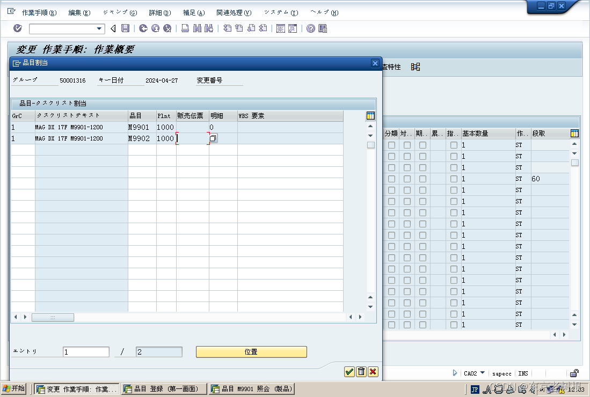590x397 pixels.
Task: Confirm the 品目割当 dialog with the green checkmark
Action: coord(348,371)
